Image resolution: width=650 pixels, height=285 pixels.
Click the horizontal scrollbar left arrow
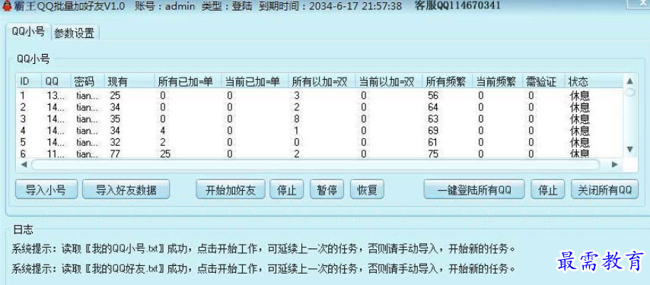coord(24,165)
